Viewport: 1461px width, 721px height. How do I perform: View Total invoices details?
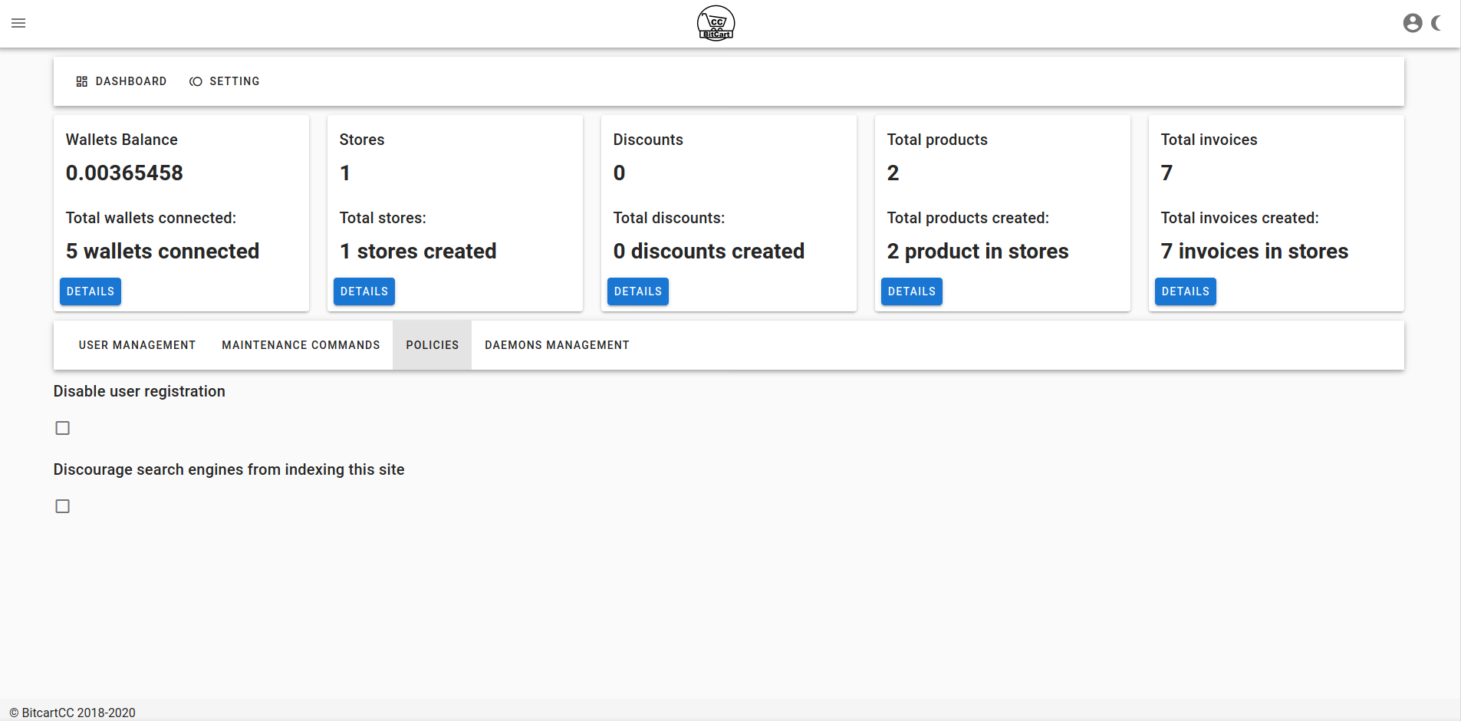(x=1186, y=291)
